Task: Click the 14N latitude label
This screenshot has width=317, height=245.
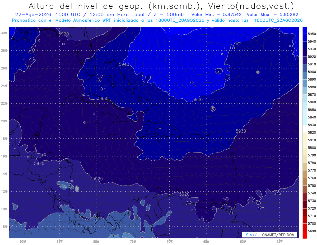Action: pos(4,174)
